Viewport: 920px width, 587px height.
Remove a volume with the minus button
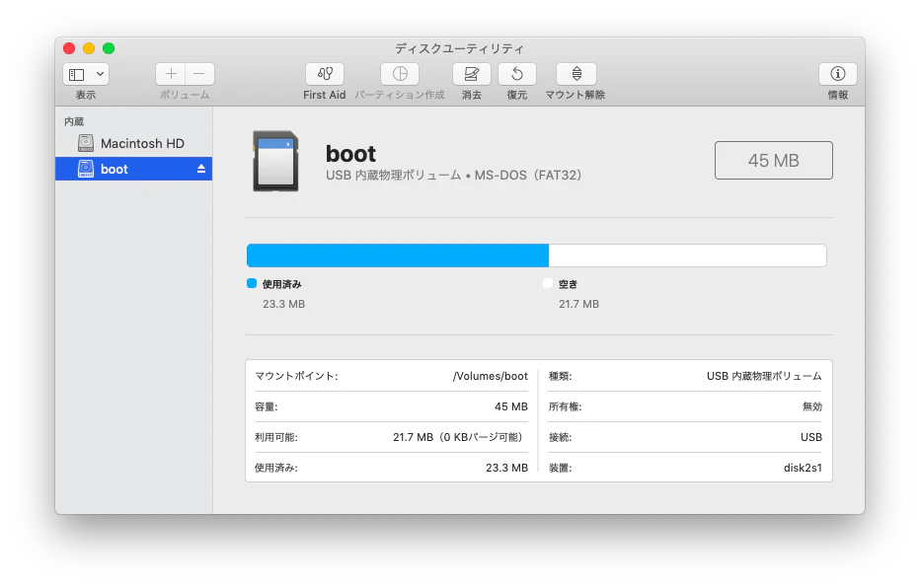coord(199,74)
